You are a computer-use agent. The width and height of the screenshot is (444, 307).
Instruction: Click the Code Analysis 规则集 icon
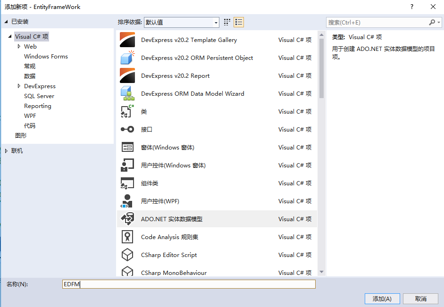click(127, 237)
